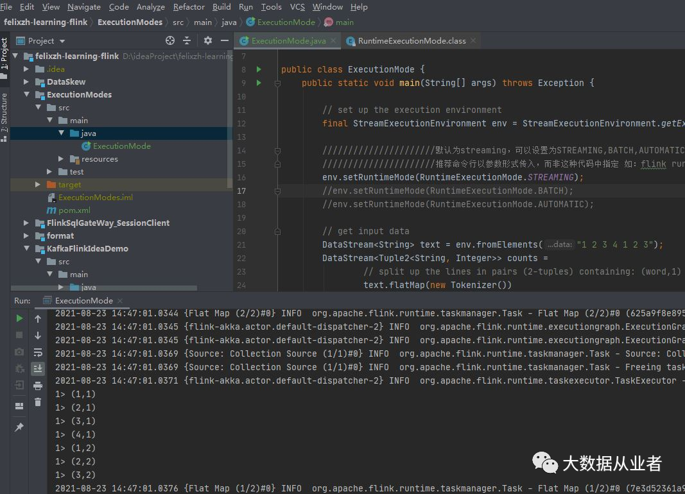
Task: Click ExecutionModes in breadcrumb path
Action: [x=130, y=22]
